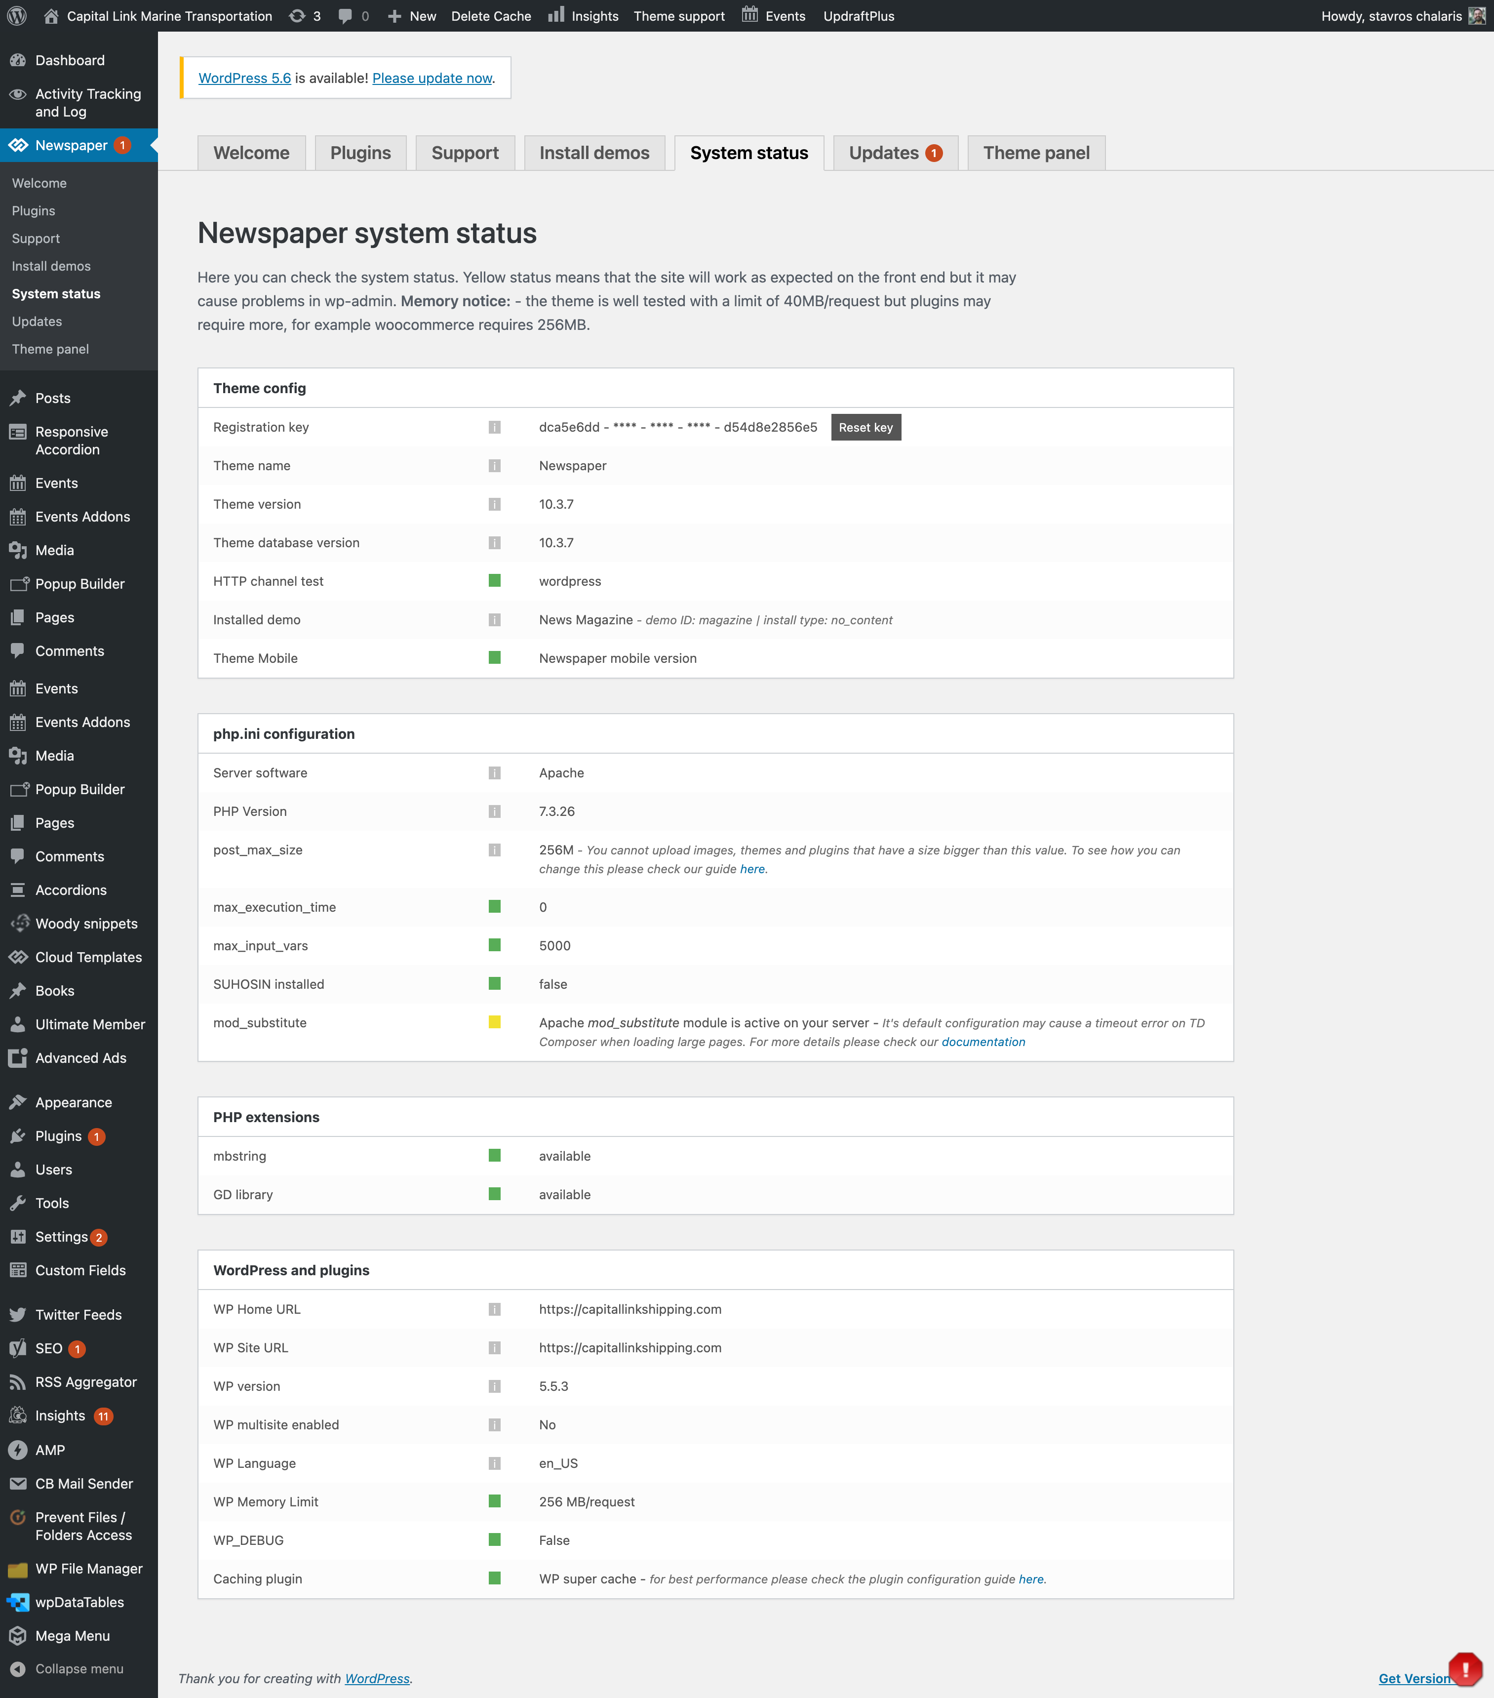Open the mod_substitute documentation link
Viewport: 1494px width, 1698px height.
(x=983, y=1042)
